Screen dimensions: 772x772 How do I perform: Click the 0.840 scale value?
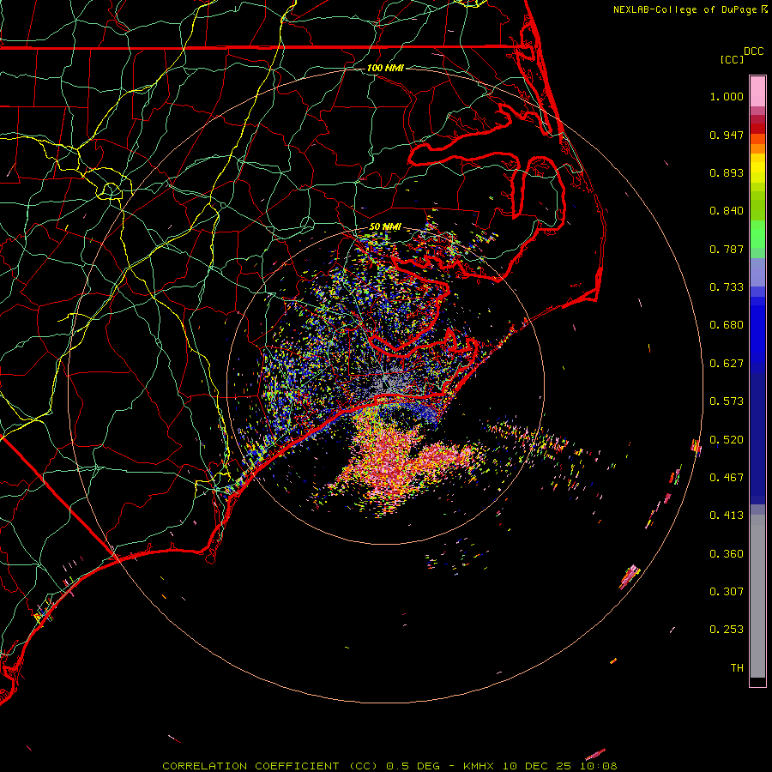pyautogui.click(x=727, y=211)
